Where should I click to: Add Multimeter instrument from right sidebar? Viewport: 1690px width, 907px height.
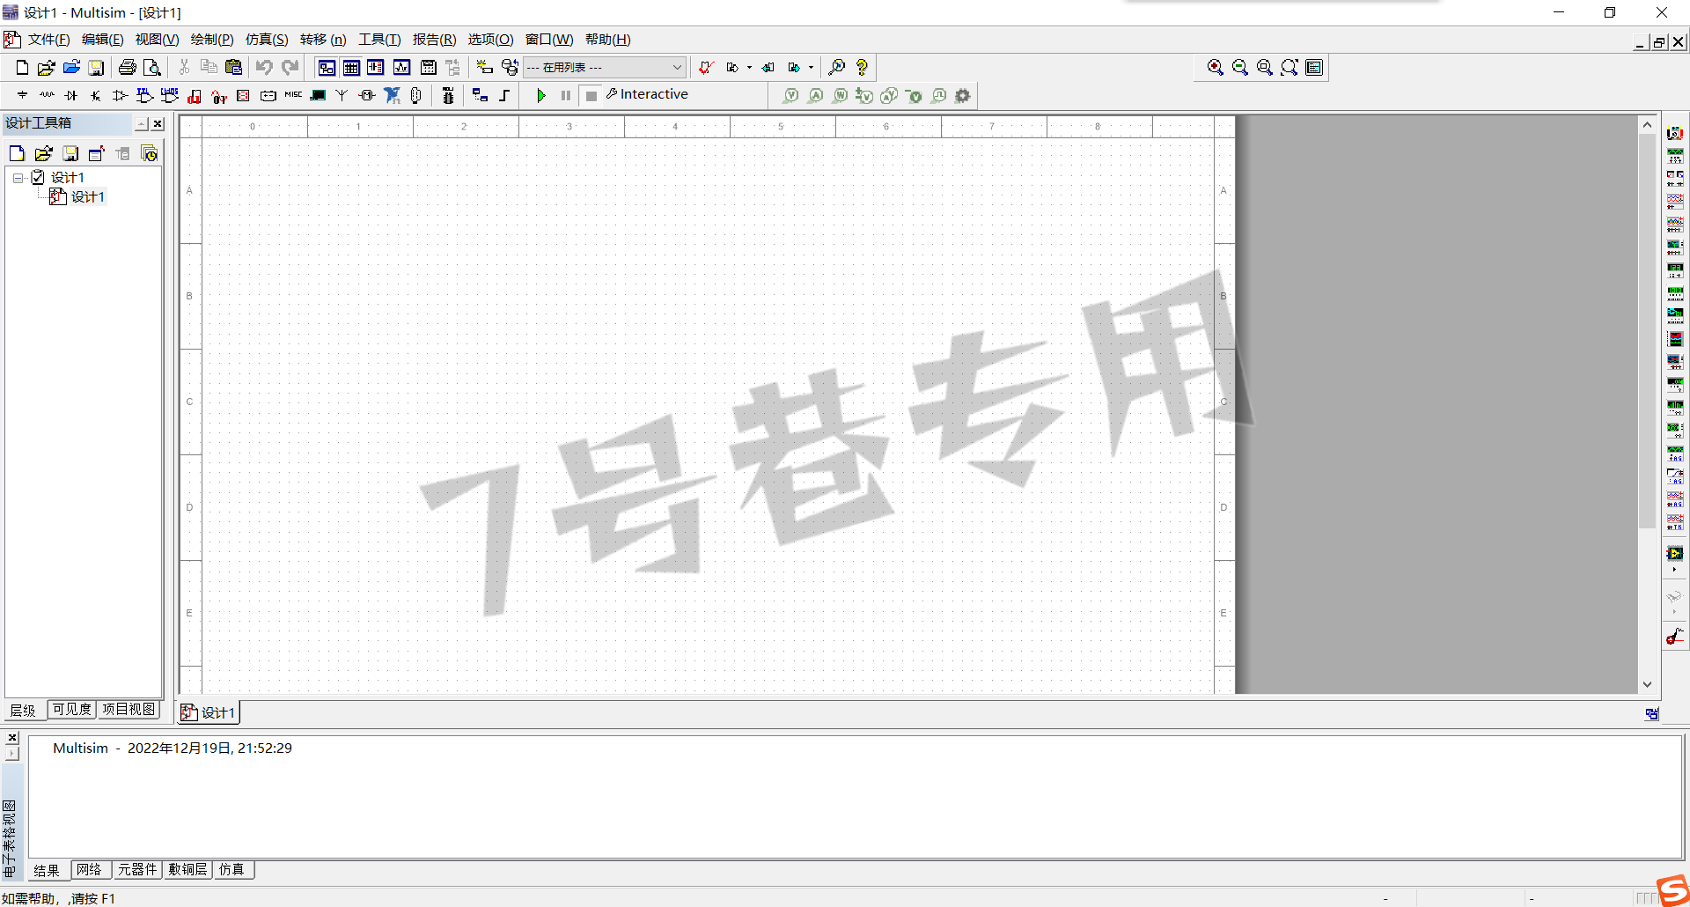(x=1675, y=134)
